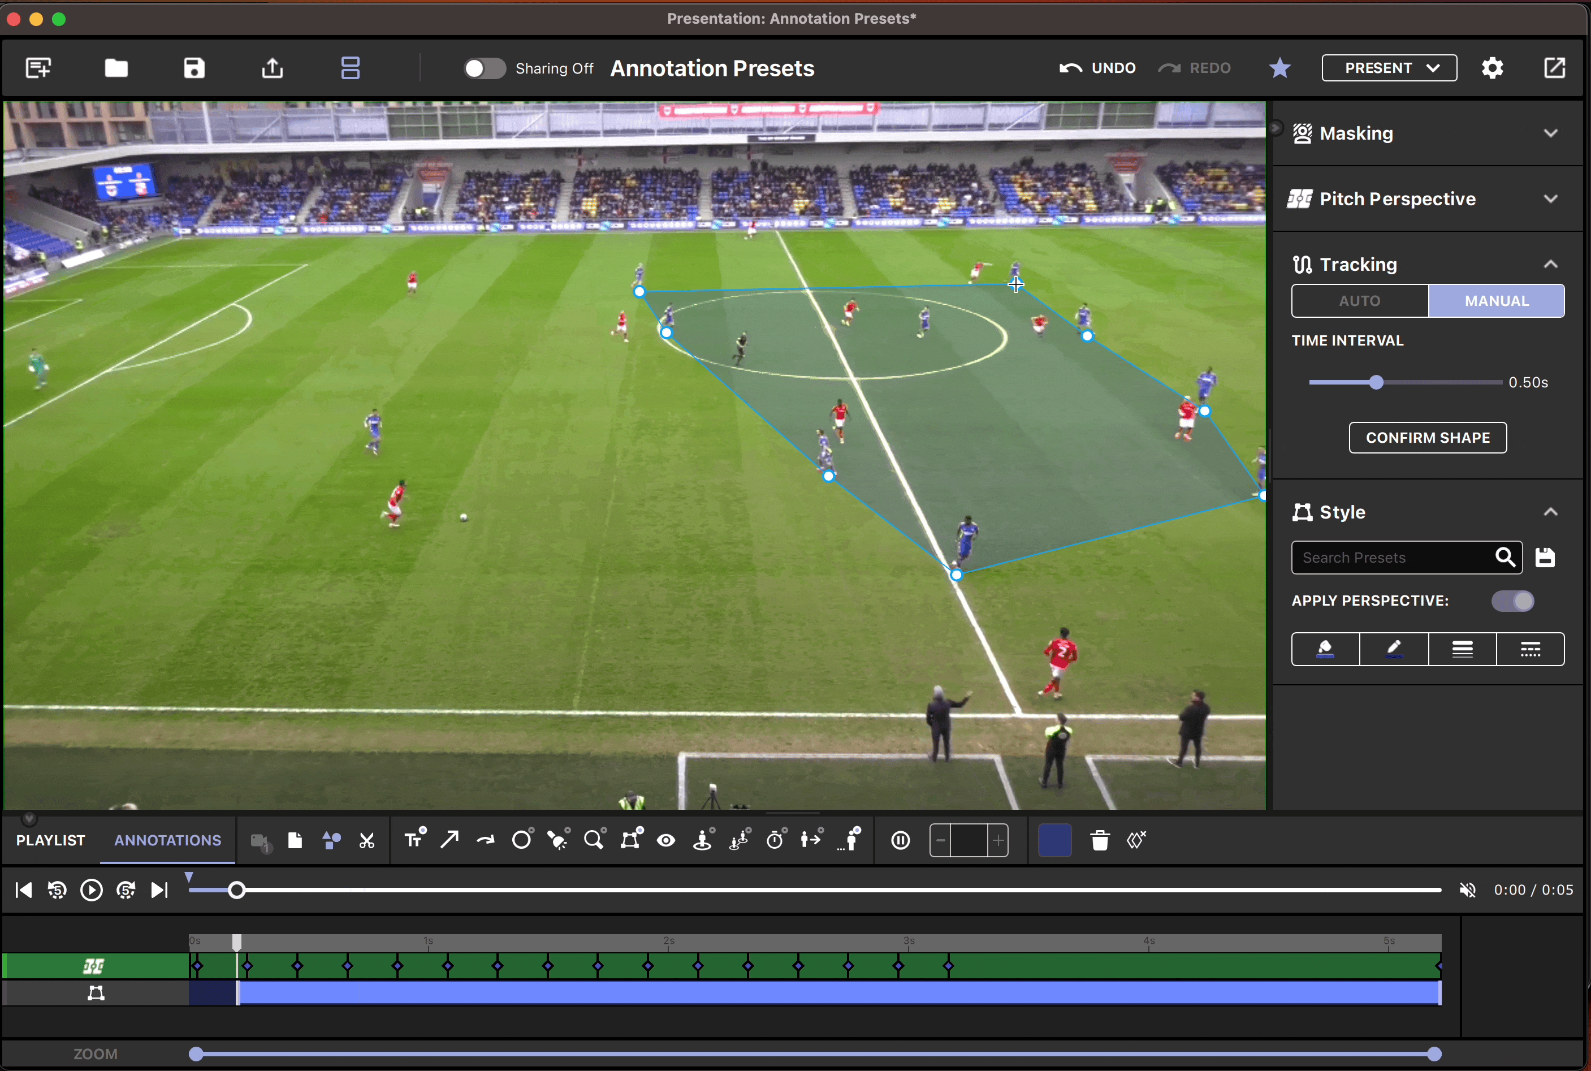
Task: Click CONFIRM SHAPE button
Action: coord(1427,437)
